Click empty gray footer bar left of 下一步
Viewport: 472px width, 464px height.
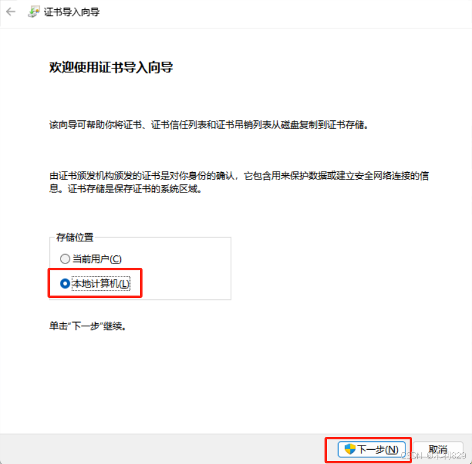point(162,449)
